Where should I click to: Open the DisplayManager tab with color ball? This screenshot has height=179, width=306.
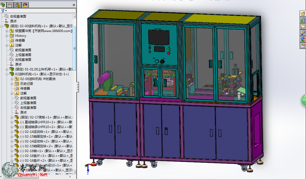(25, 5)
